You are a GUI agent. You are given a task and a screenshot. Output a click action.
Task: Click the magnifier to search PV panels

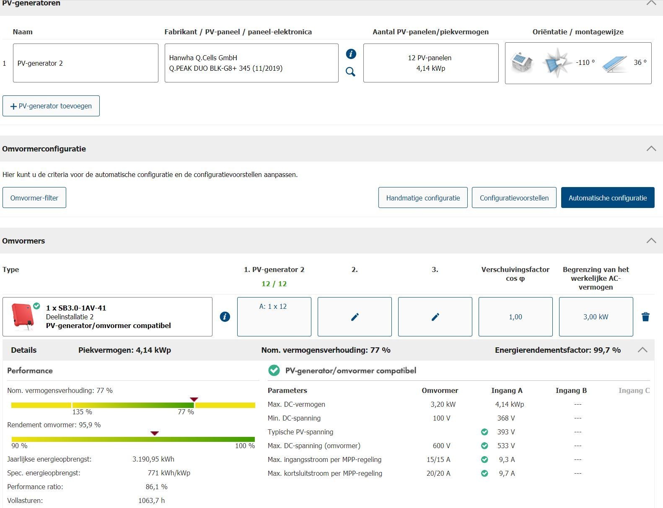[350, 72]
